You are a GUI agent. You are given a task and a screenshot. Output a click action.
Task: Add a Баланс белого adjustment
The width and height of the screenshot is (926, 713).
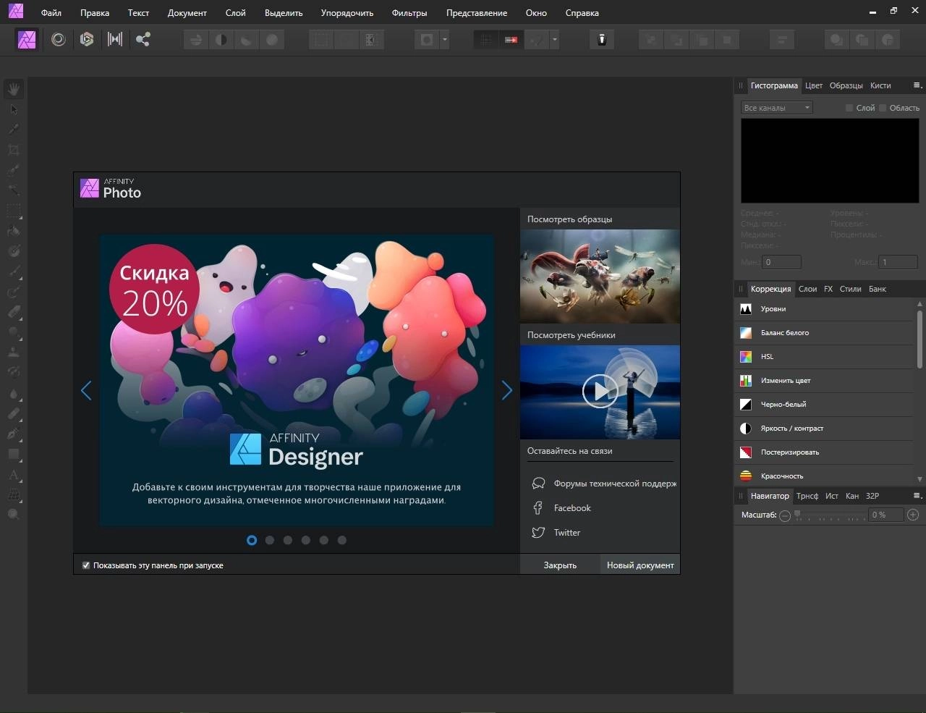point(825,333)
